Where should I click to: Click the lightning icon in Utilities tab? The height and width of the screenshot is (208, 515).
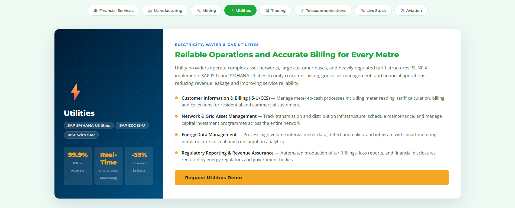coord(232,11)
